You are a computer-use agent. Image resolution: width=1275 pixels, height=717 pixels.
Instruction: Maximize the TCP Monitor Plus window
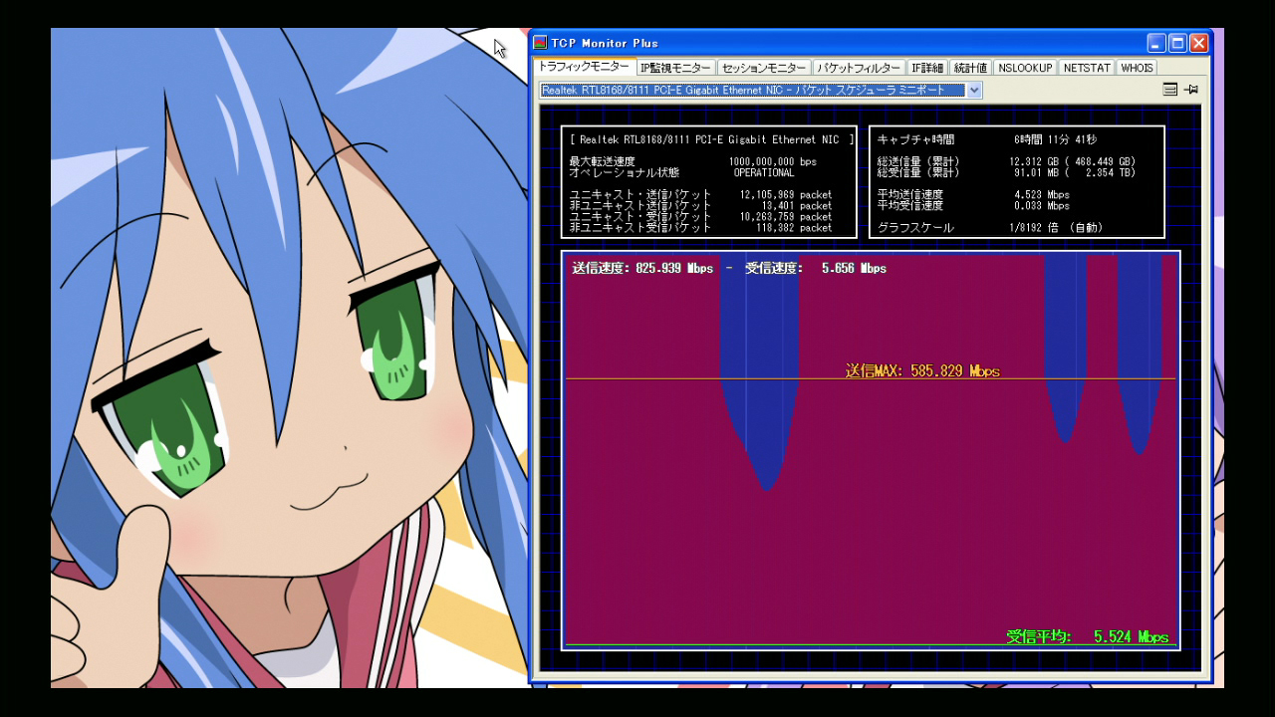(1177, 43)
